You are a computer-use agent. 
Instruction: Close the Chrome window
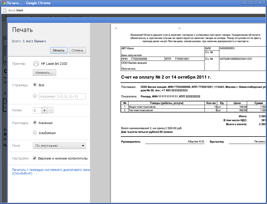[x=260, y=2]
